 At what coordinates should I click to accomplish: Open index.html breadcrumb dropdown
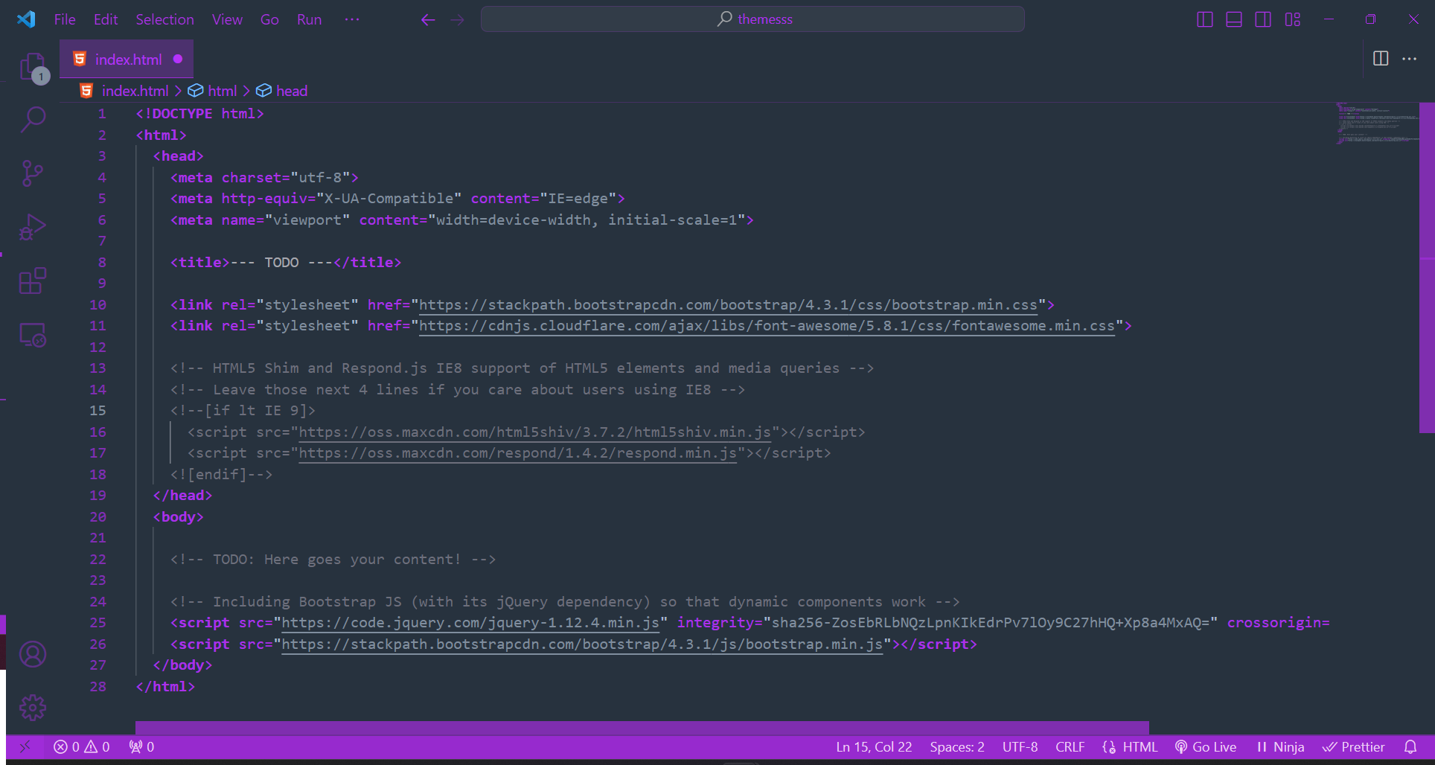click(135, 91)
